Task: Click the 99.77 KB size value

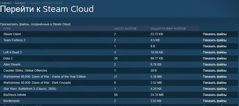Action: (157, 58)
